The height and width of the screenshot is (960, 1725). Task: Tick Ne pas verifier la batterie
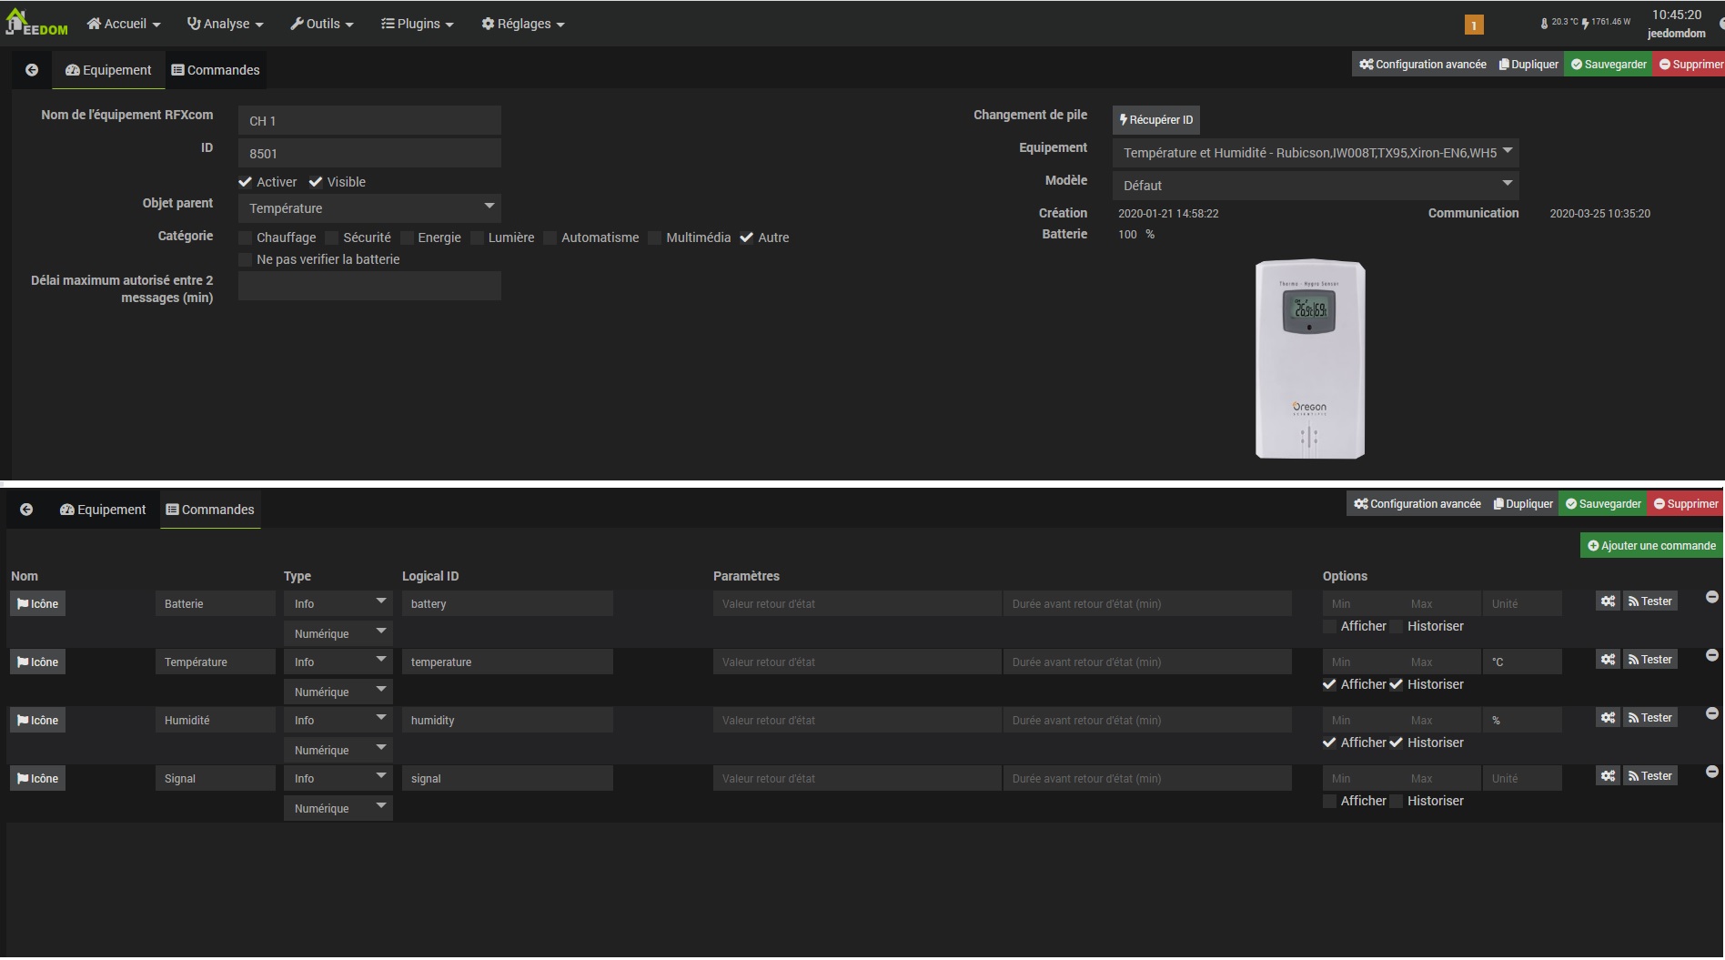(246, 259)
